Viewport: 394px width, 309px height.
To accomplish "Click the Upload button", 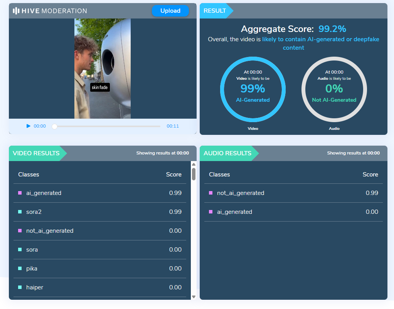I will click(170, 11).
